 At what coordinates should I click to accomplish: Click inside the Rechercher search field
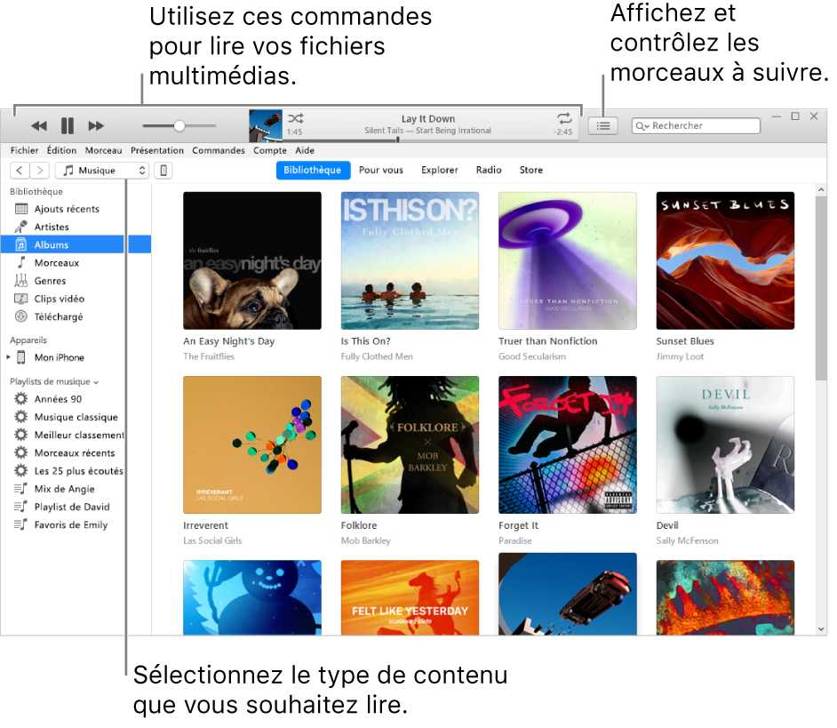pos(696,125)
